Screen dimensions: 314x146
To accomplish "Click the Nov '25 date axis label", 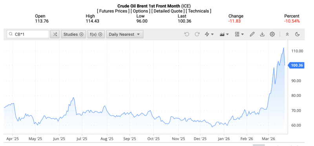I will point(179,139).
